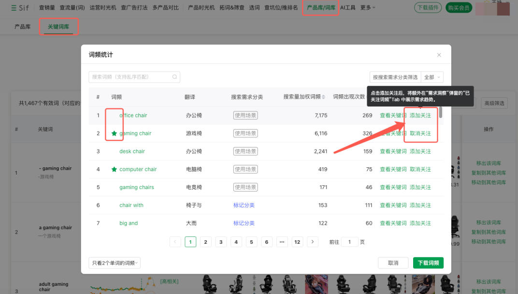Viewport: 518px width, 294px height.
Task: Open 运营时光机 menu item
Action: click(x=103, y=8)
